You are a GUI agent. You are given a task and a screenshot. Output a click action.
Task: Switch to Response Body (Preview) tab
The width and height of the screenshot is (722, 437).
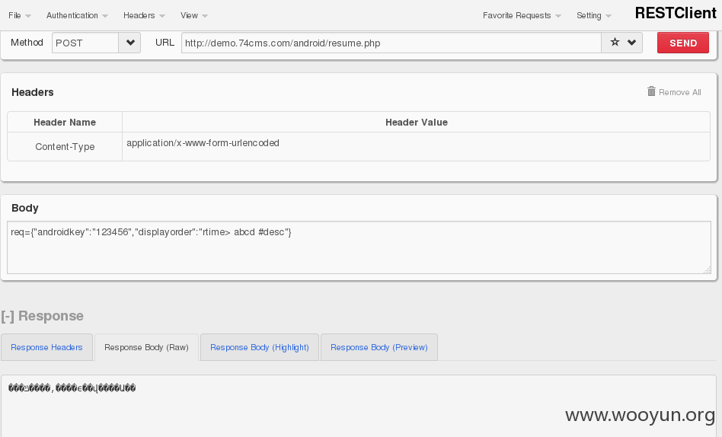(379, 347)
